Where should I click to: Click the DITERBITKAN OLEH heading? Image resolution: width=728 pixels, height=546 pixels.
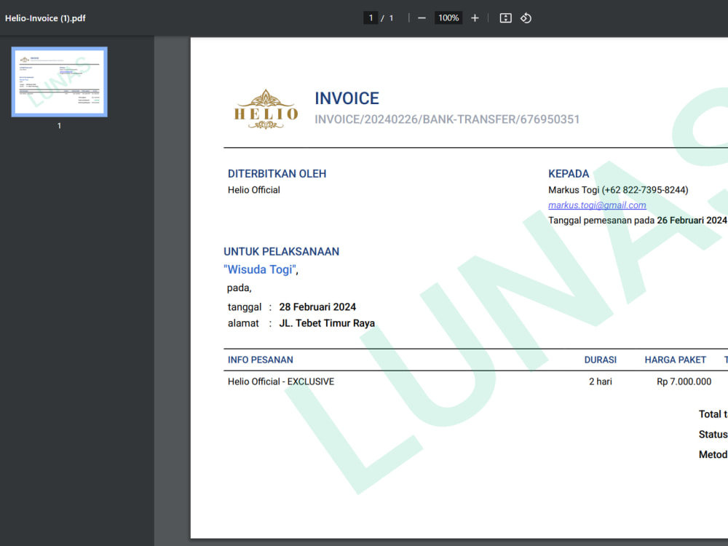[x=277, y=174]
